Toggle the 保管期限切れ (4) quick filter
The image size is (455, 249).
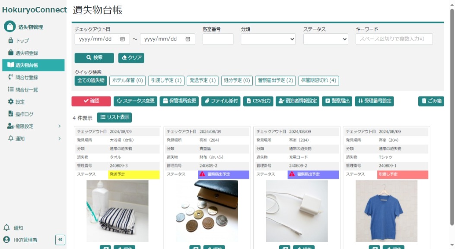point(318,80)
